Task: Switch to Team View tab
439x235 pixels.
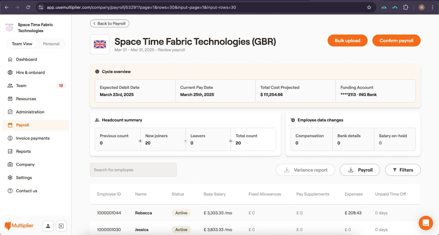Action: pyautogui.click(x=22, y=44)
